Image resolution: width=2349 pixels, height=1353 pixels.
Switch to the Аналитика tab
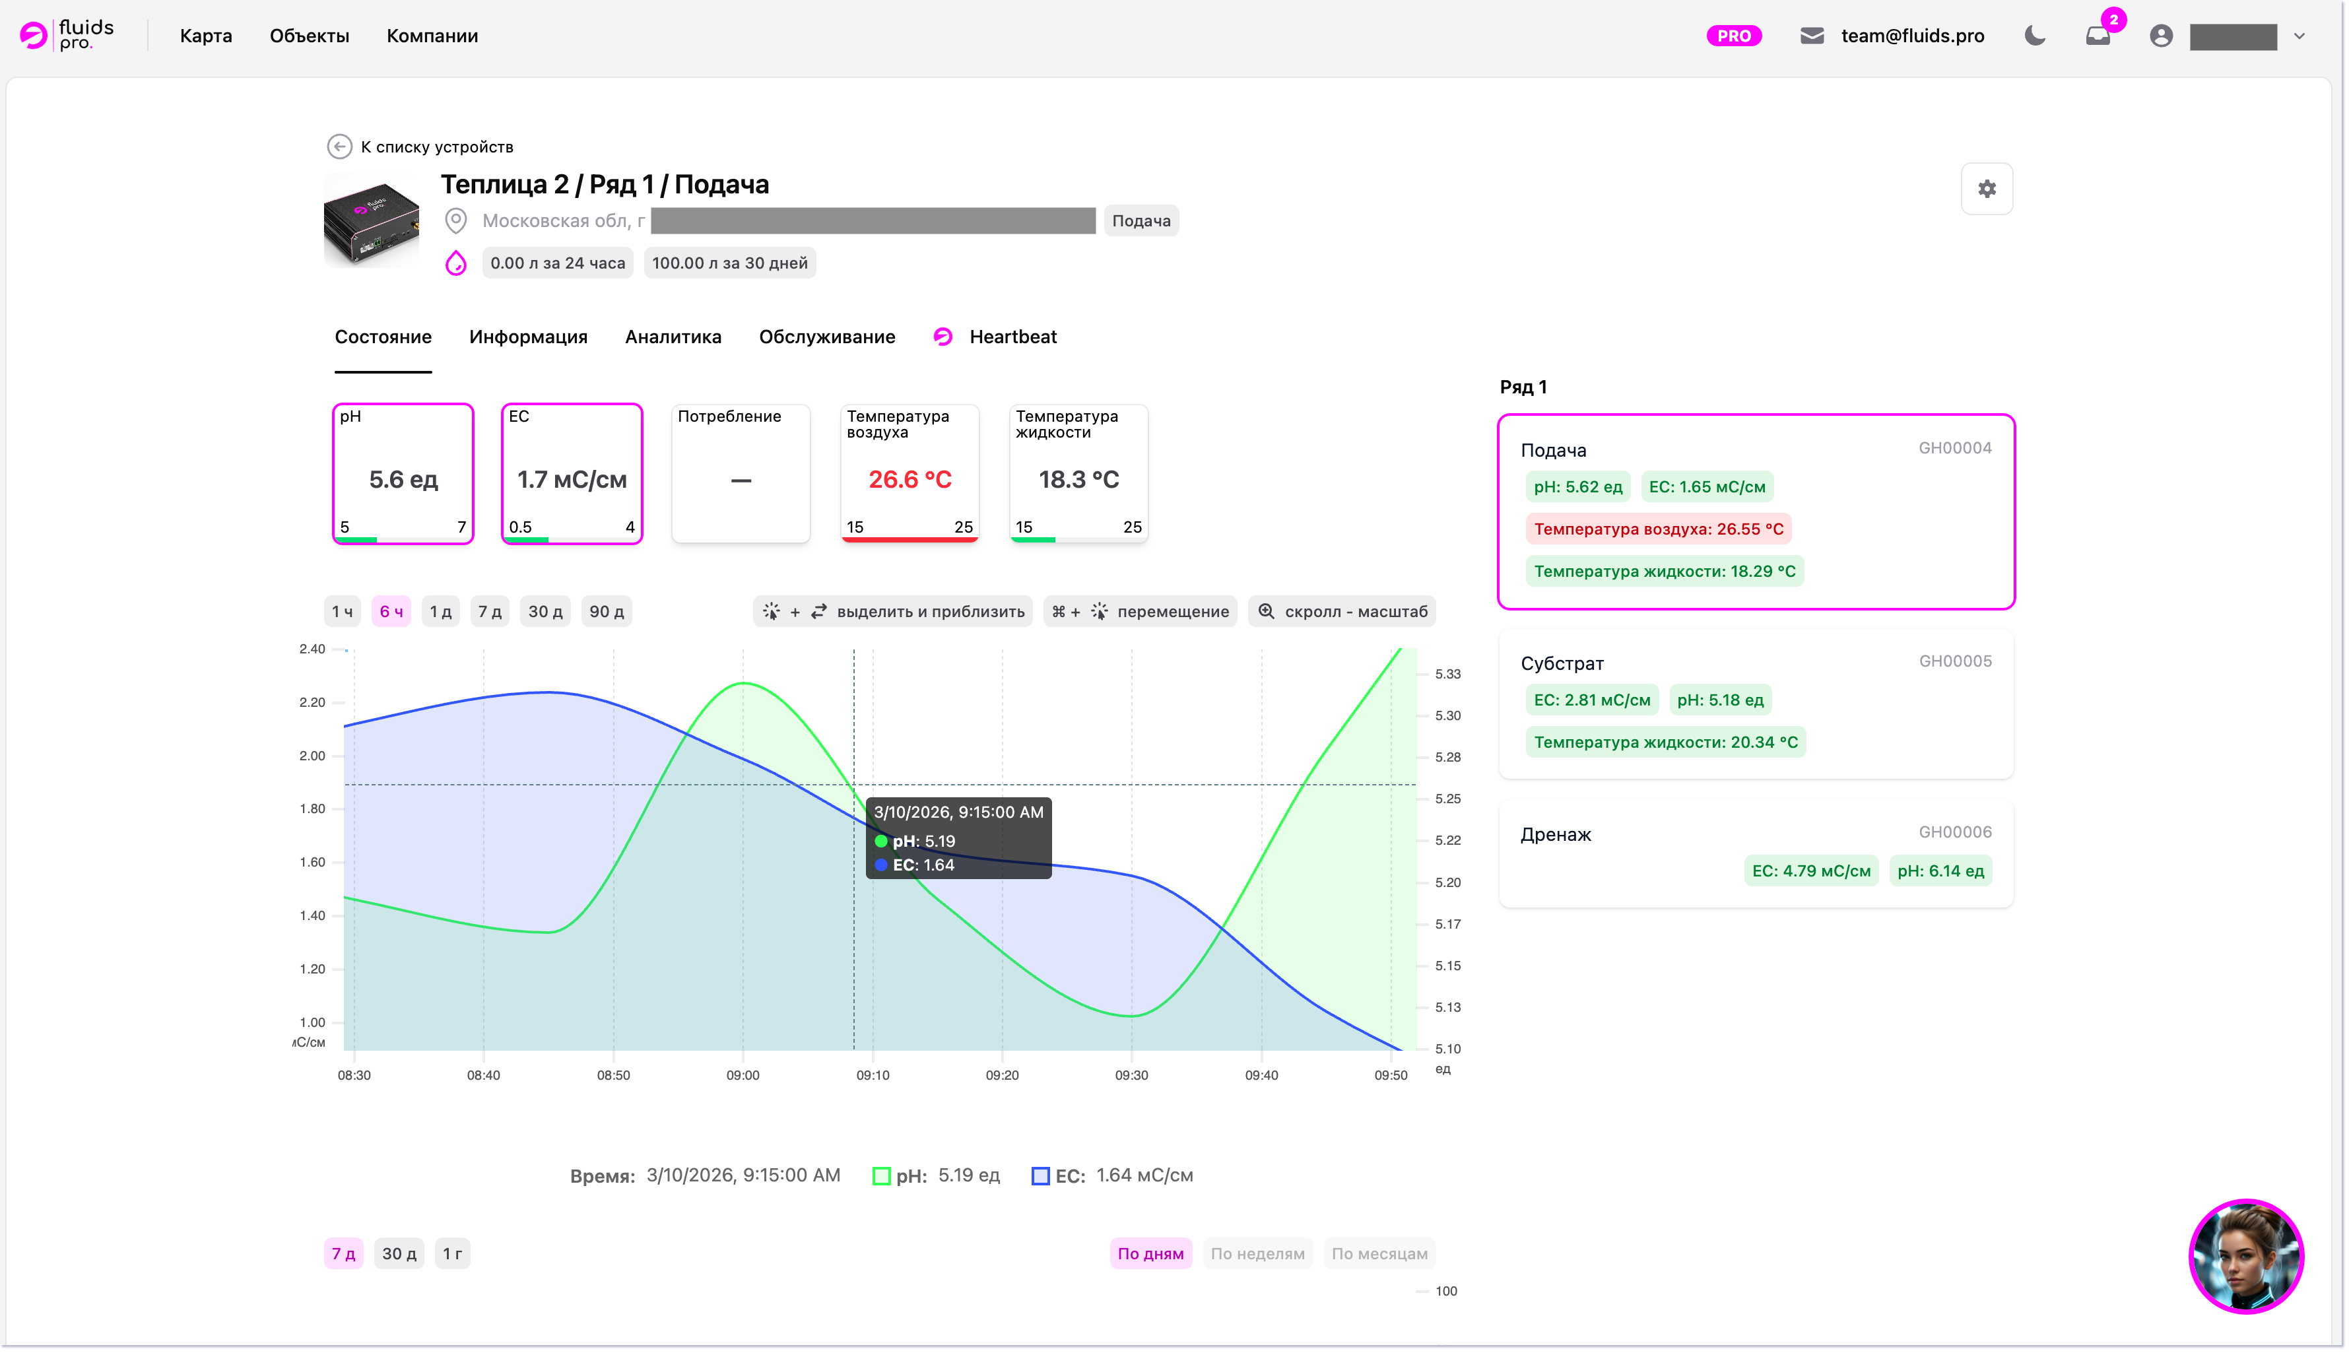tap(673, 337)
